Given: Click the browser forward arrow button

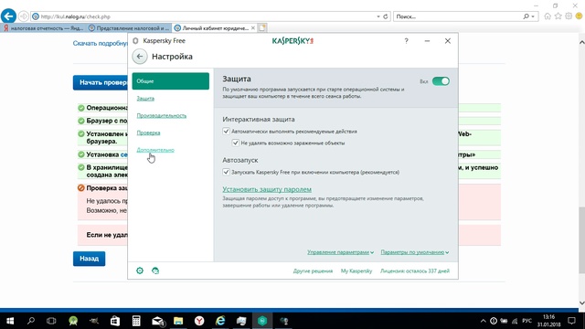Looking at the screenshot, I should pyautogui.click(x=23, y=16).
